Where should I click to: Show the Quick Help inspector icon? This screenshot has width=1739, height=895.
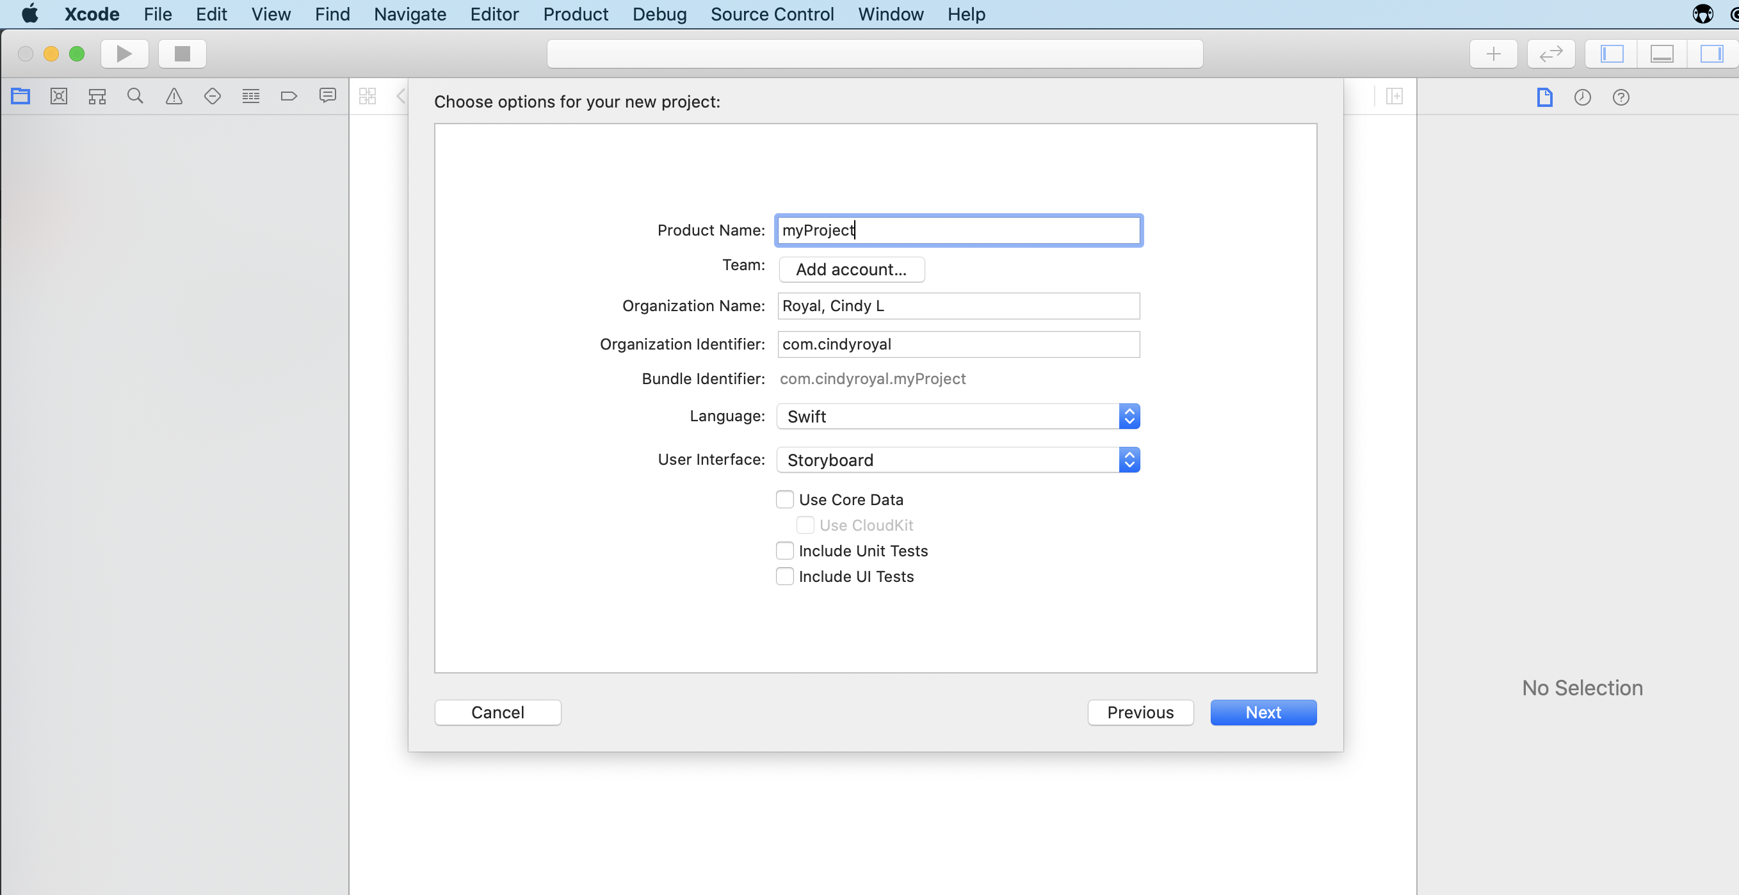point(1621,97)
